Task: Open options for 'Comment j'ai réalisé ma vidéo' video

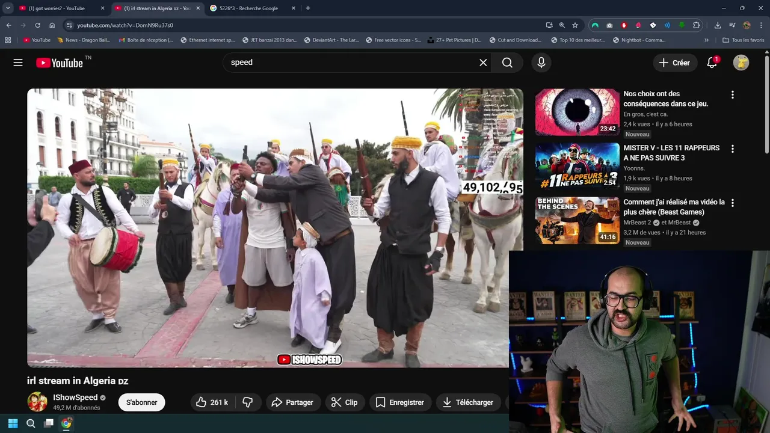Action: (x=732, y=203)
